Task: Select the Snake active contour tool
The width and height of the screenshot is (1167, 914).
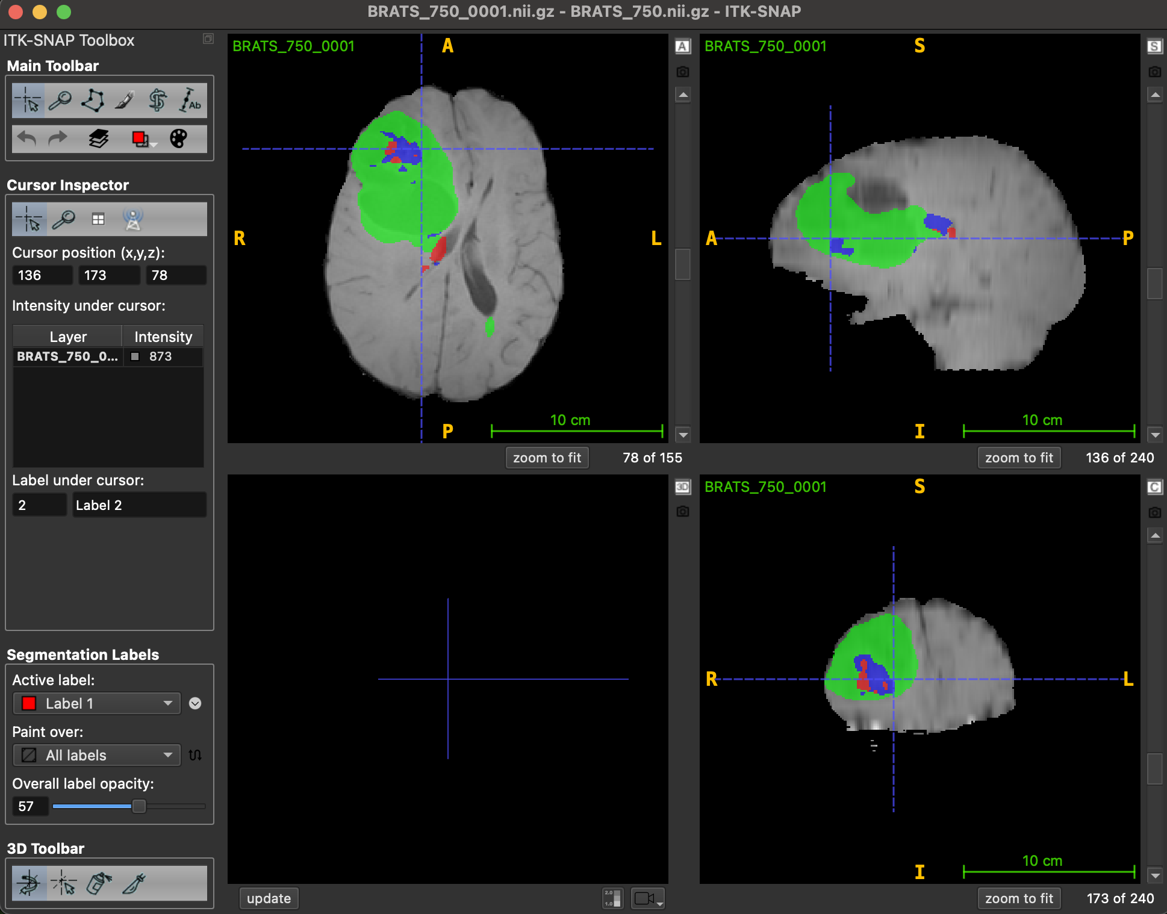Action: coord(158,101)
